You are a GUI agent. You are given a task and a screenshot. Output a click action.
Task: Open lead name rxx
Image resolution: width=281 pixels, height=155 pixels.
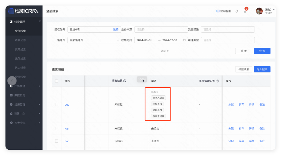(x=66, y=129)
